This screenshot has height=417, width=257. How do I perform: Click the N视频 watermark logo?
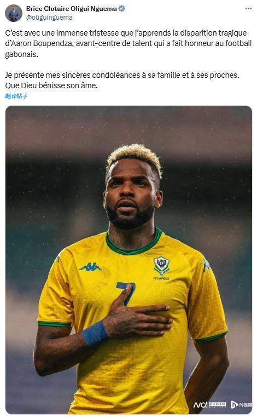coord(241,404)
